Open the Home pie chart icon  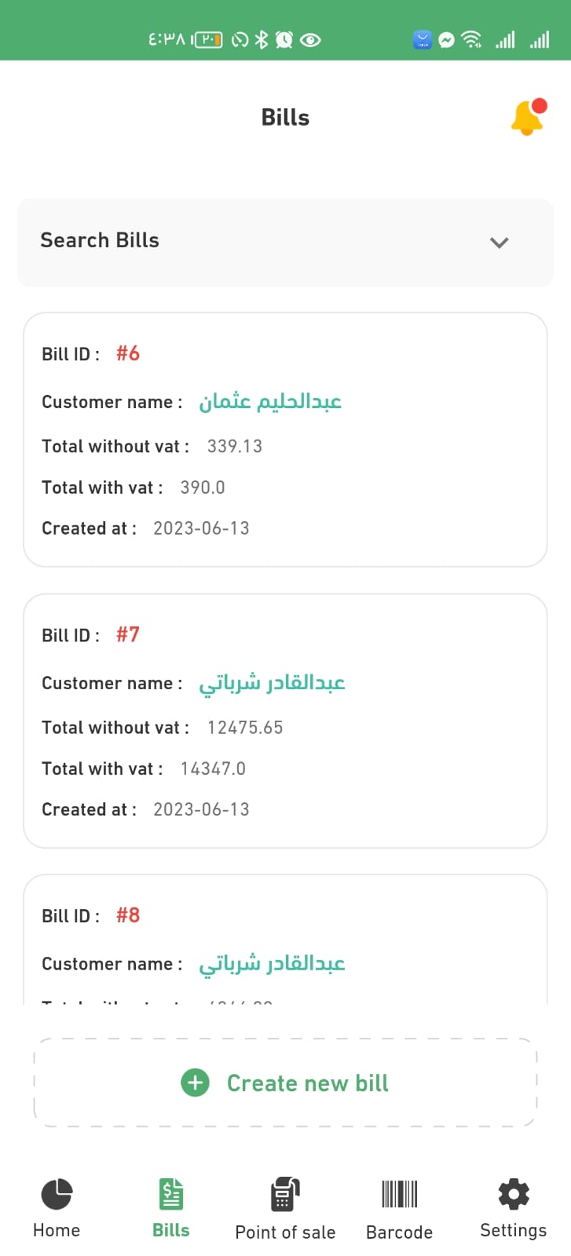coord(57,1195)
